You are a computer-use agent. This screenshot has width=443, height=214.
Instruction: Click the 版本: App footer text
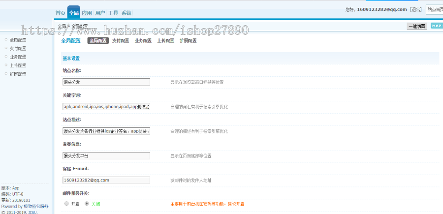click(10, 188)
